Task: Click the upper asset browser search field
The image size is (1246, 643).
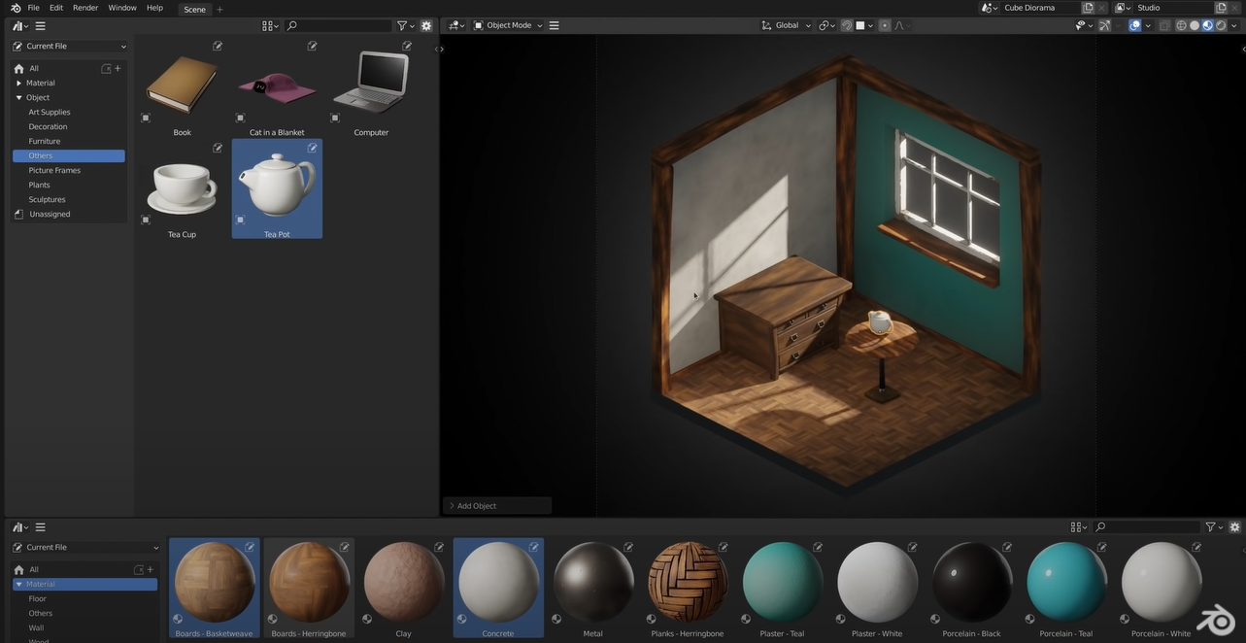Action: 340,26
